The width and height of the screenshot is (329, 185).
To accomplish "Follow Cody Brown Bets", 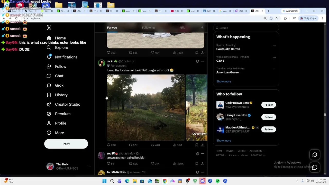I will pos(269,105).
